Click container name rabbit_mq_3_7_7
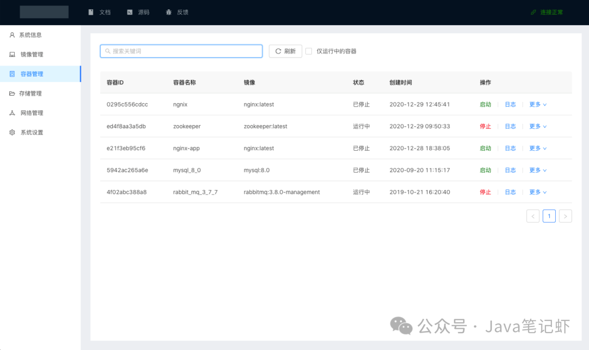589x350 pixels. [195, 192]
